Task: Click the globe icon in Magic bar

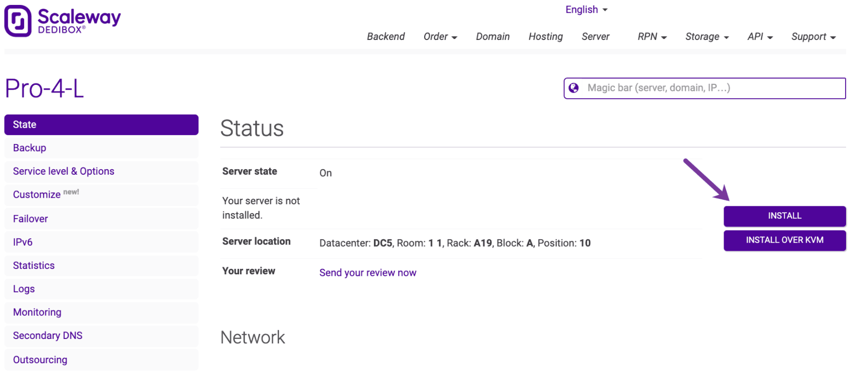Action: click(x=573, y=88)
